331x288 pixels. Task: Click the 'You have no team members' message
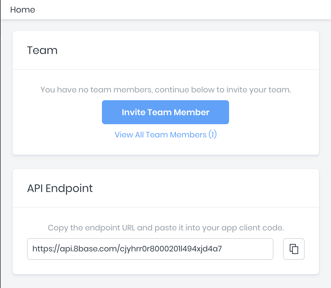click(165, 90)
